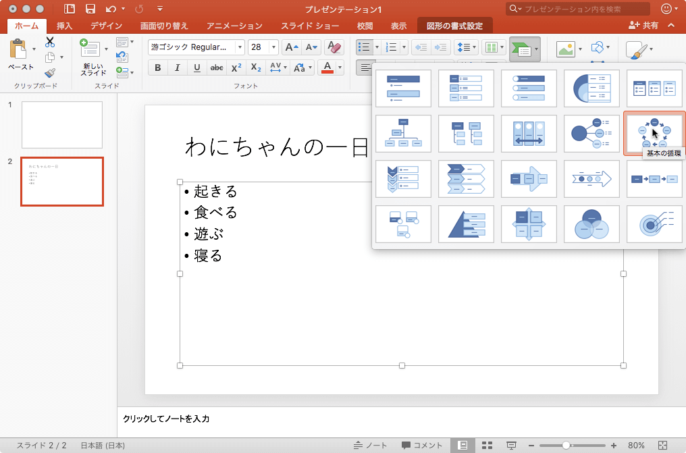This screenshot has width=686, height=453.
Task: Switch to the デザイン tab
Action: pyautogui.click(x=106, y=26)
